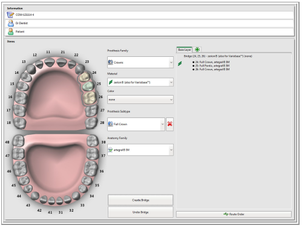Open the Prosthesis Family dropdown
The image size is (302, 228).
click(x=140, y=62)
